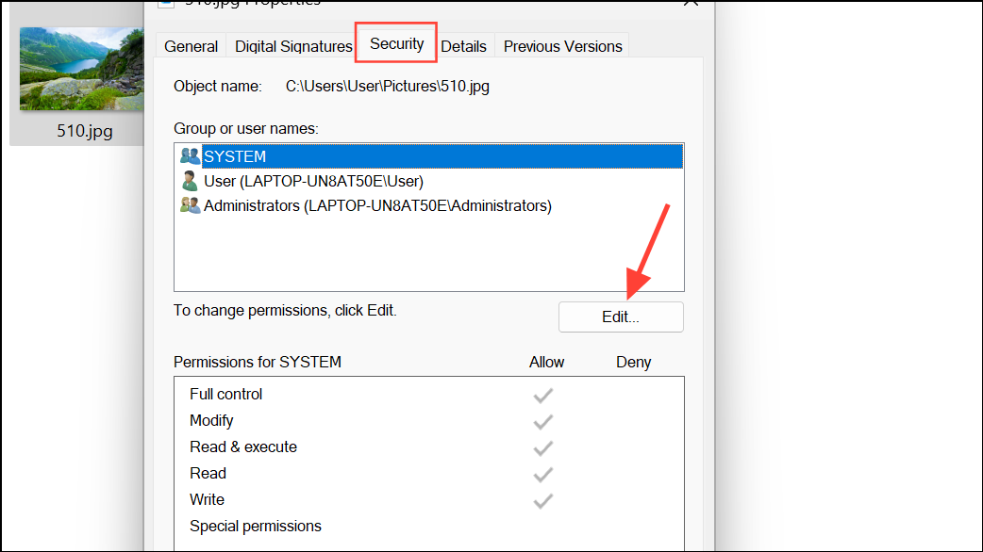Click the Edit... permissions button
The image size is (983, 552).
tap(621, 317)
